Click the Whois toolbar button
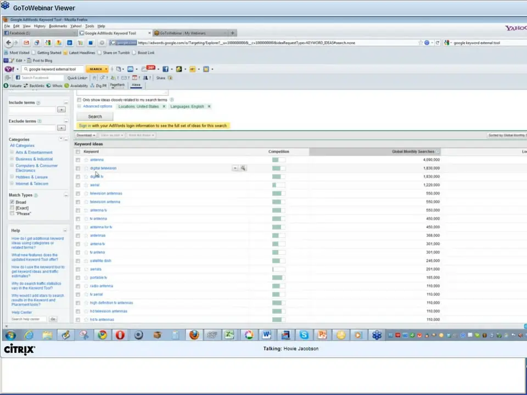 pyautogui.click(x=54, y=86)
